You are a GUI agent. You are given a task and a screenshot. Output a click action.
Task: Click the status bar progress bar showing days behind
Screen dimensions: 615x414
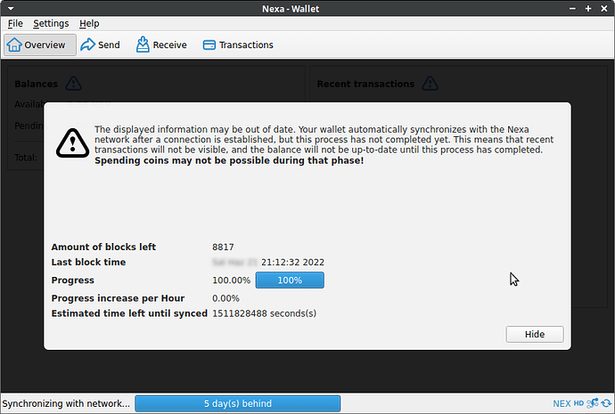pos(238,403)
